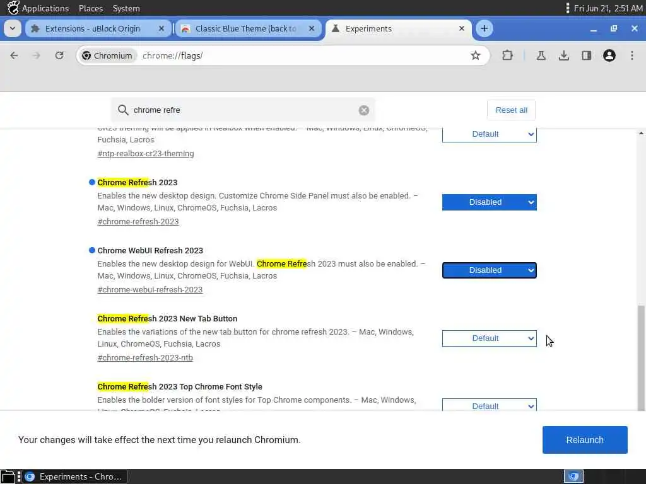Click the forward navigation arrow

36,55
